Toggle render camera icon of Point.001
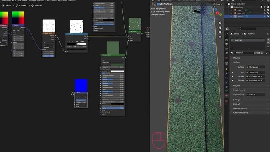270x152 pixels. click(x=268, y=13)
